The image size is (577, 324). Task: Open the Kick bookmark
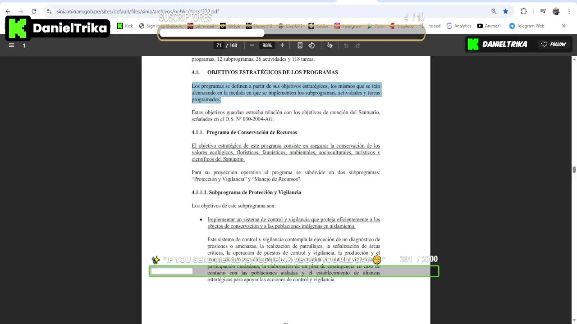click(x=125, y=26)
